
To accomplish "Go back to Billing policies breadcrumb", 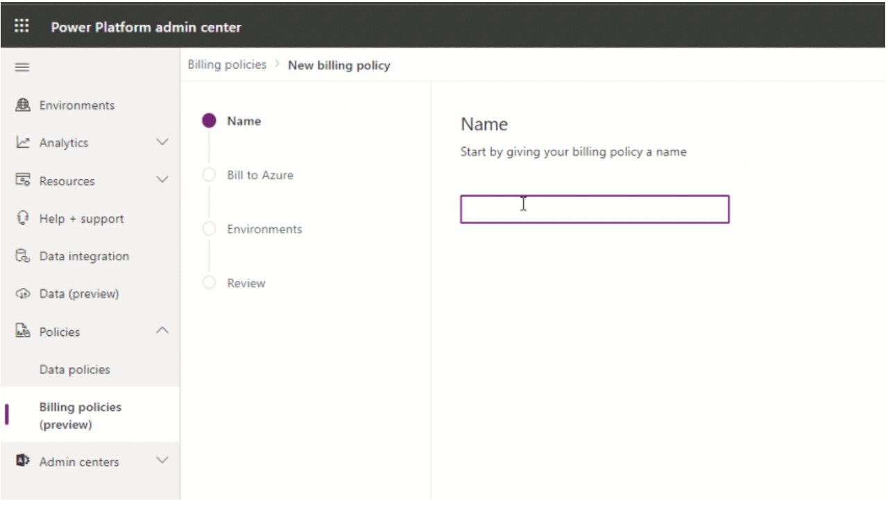I will pyautogui.click(x=227, y=65).
